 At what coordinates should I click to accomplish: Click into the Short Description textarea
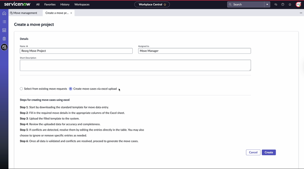point(135,65)
